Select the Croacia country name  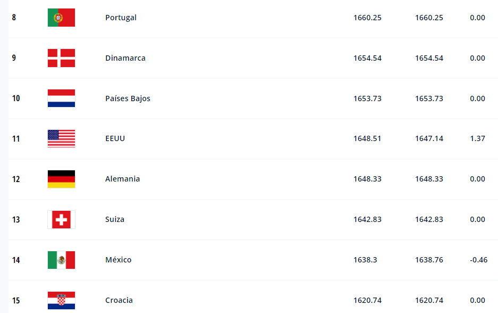click(119, 300)
